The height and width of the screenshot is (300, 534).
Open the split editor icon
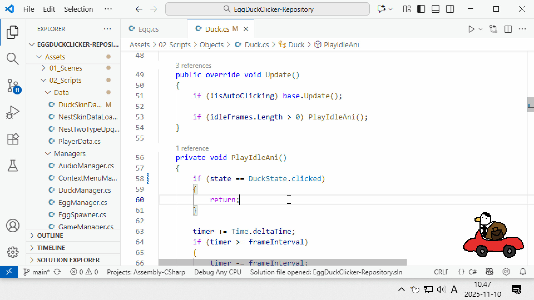click(x=508, y=29)
